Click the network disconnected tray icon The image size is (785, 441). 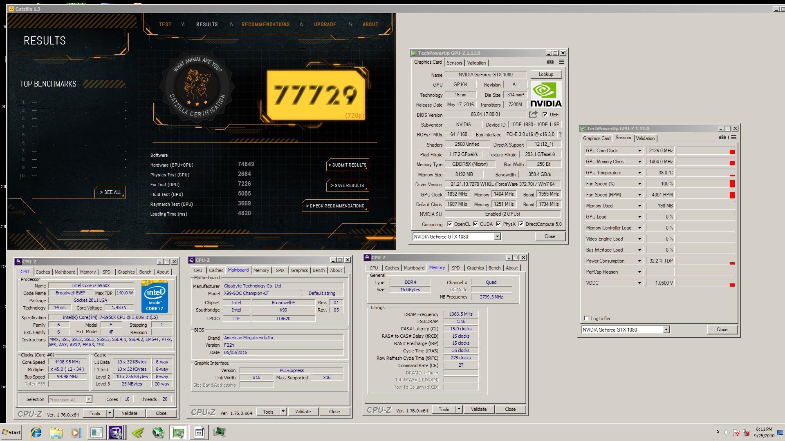746,432
